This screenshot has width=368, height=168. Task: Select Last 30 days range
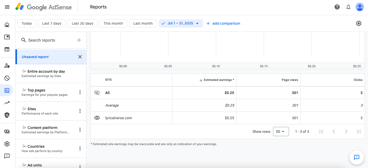(83, 23)
